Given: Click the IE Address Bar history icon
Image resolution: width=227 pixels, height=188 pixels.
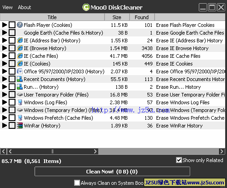Looking at the screenshot, I should [x=20, y=41].
